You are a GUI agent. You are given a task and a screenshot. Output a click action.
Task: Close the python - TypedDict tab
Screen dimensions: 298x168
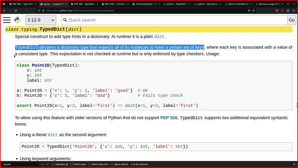(190, 4)
